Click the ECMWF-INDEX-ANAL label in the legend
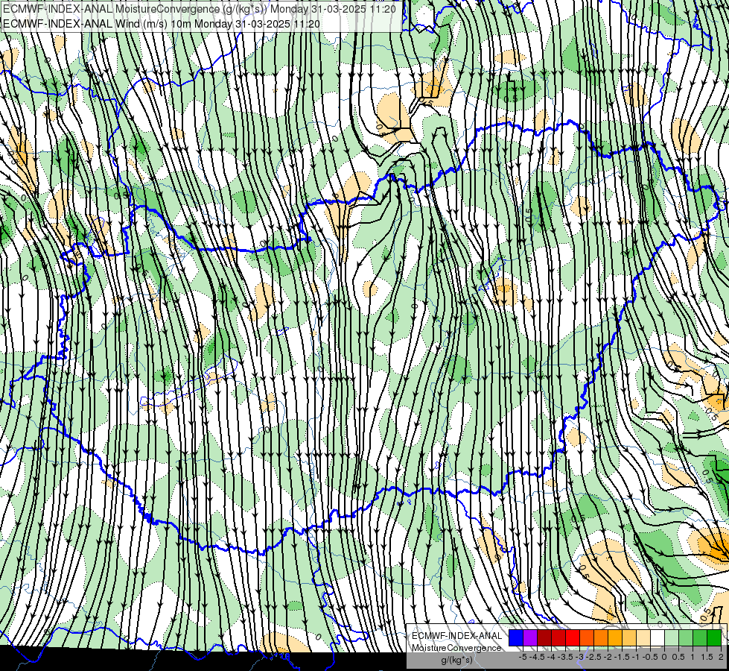Viewport: 729px width, 671px height. click(457, 636)
